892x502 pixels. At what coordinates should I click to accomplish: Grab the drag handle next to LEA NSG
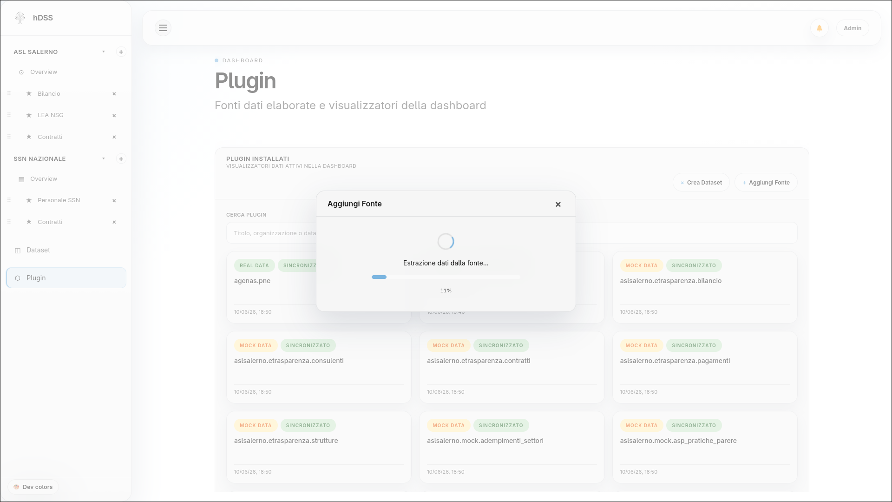(9, 115)
